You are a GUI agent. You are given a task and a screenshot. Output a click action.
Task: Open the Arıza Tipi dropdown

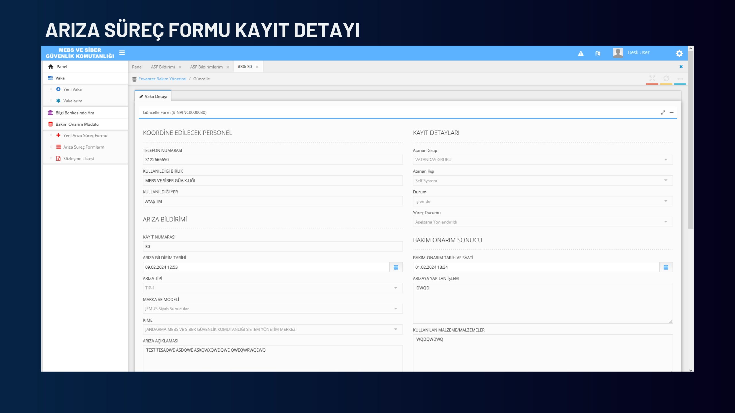[273, 288]
